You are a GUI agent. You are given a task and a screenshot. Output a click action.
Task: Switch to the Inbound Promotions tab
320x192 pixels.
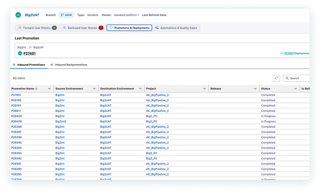(29, 65)
